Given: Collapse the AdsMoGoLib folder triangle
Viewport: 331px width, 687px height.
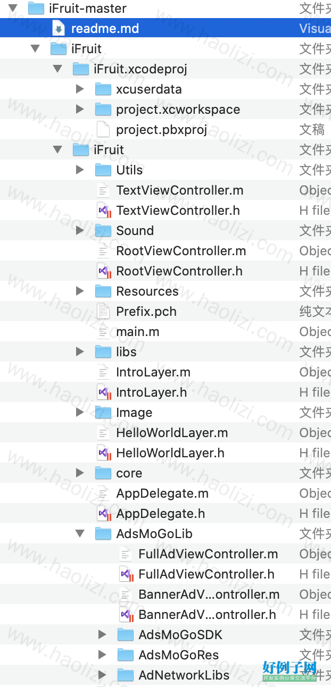Looking at the screenshot, I should pyautogui.click(x=80, y=534).
